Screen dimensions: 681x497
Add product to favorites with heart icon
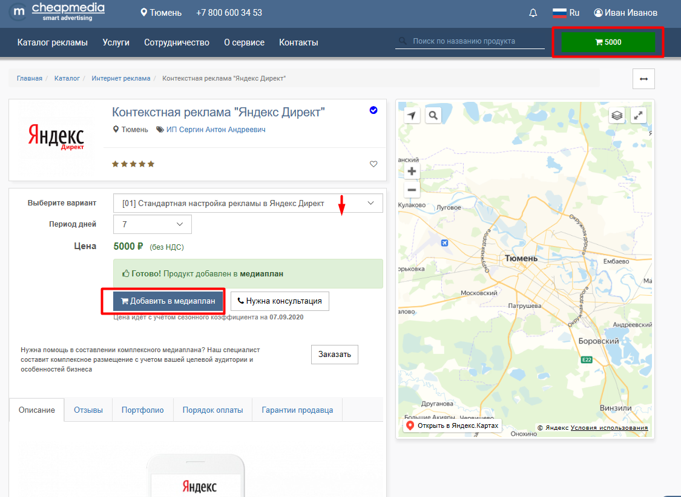(x=373, y=164)
